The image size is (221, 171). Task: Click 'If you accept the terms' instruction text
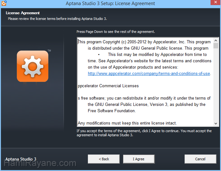144,133
